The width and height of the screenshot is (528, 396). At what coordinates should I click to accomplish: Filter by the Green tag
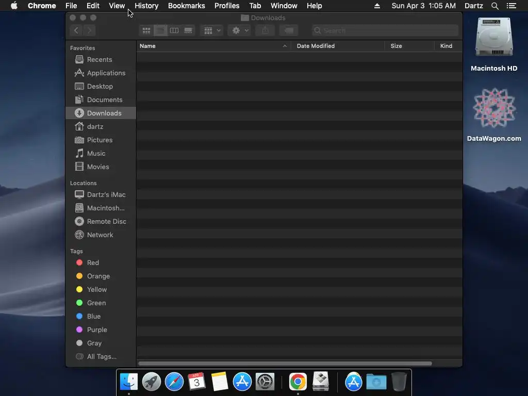coord(101,303)
